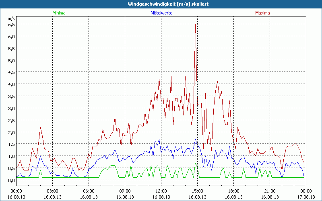The width and height of the screenshot is (322, 201).
Task: Click the 06:00 time axis label
Action: pos(89,191)
